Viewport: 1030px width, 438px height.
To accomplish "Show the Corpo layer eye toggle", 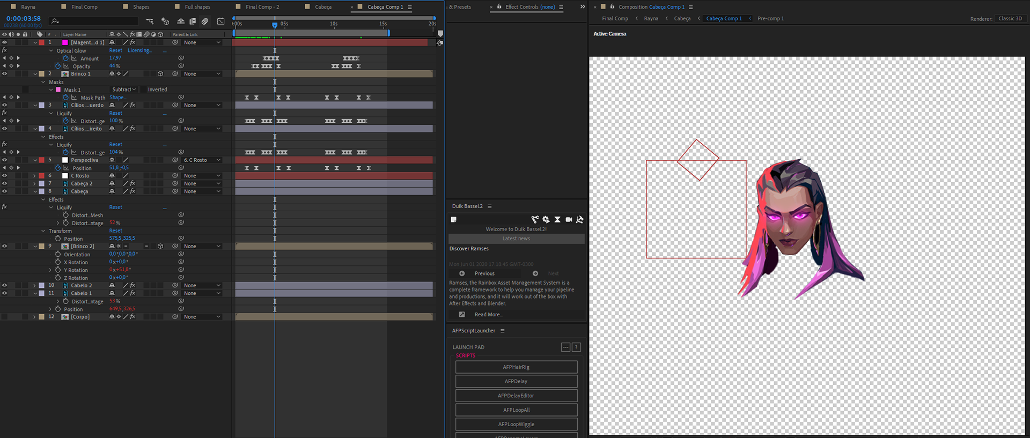I will click(4, 317).
